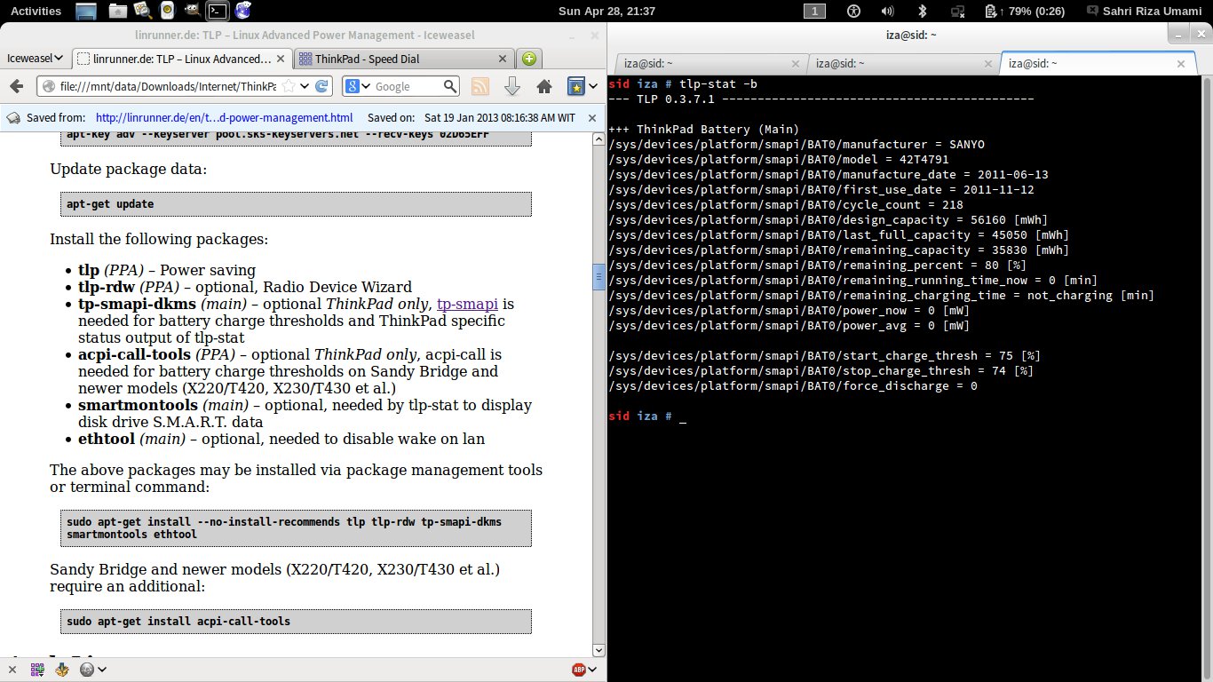The image size is (1213, 682).
Task: Click the linrunner.de saved-from URL link
Action: (x=224, y=117)
